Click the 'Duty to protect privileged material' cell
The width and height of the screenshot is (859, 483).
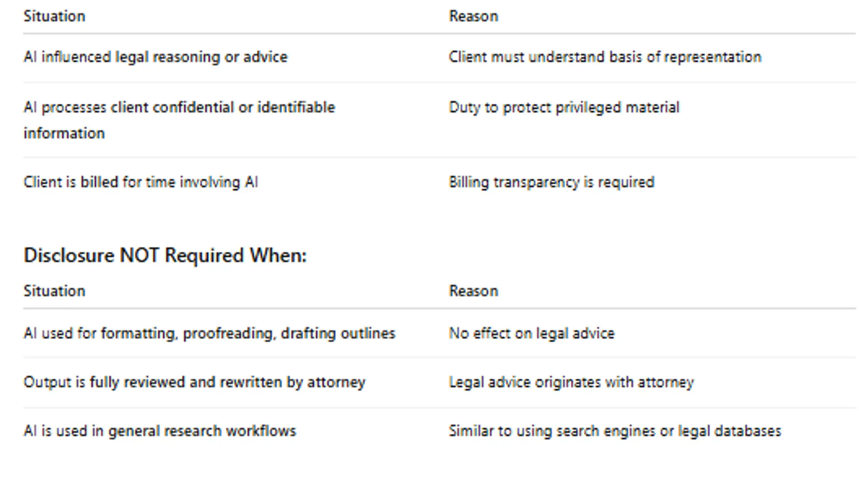(564, 107)
